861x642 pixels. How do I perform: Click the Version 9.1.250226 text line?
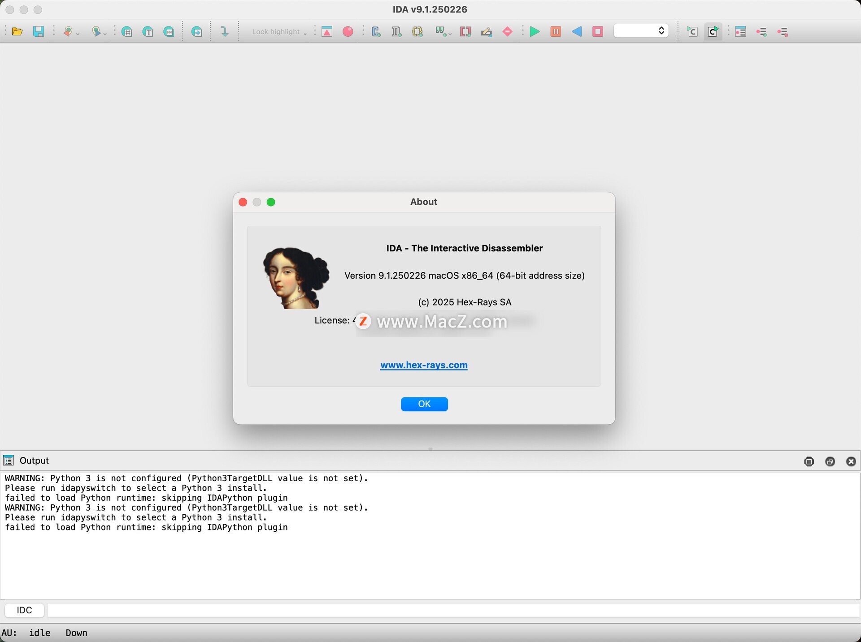pyautogui.click(x=465, y=276)
